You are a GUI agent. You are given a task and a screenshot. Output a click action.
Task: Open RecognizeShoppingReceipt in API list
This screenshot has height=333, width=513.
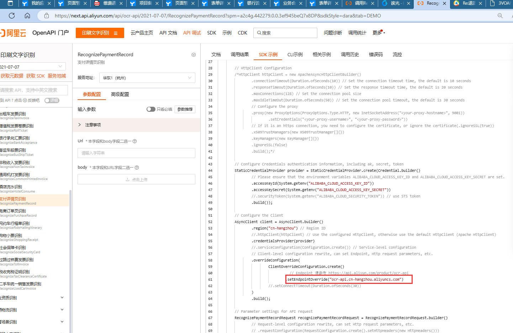[x=19, y=237]
